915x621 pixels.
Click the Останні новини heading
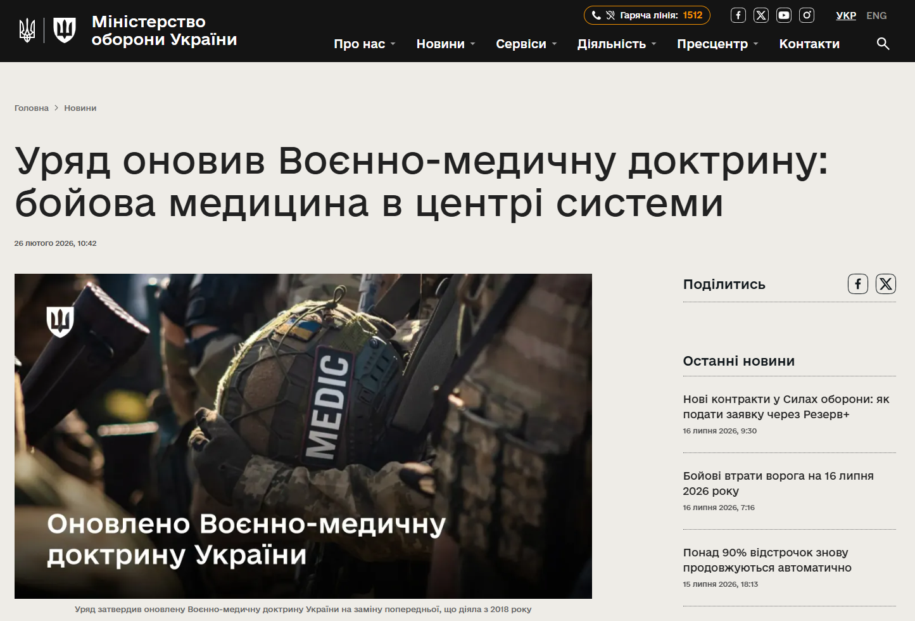[x=738, y=361]
